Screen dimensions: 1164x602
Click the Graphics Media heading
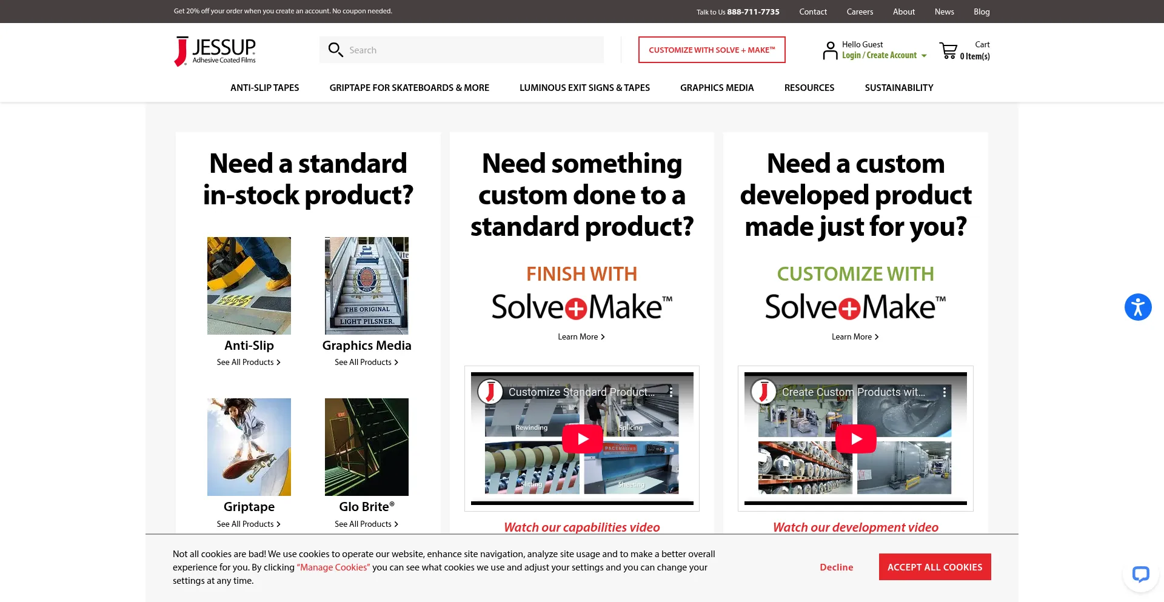pos(366,345)
